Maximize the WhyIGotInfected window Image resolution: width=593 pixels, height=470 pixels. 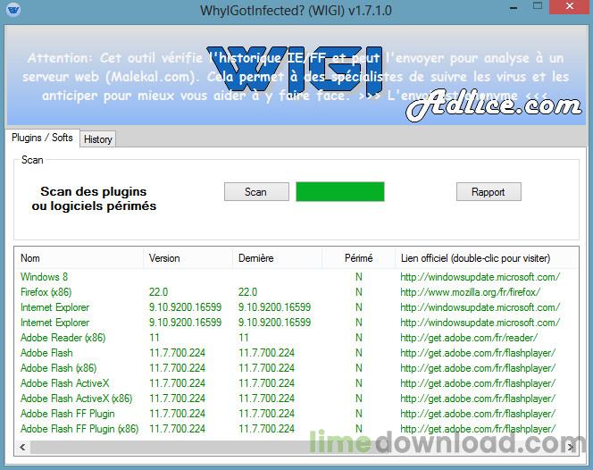click(538, 6)
